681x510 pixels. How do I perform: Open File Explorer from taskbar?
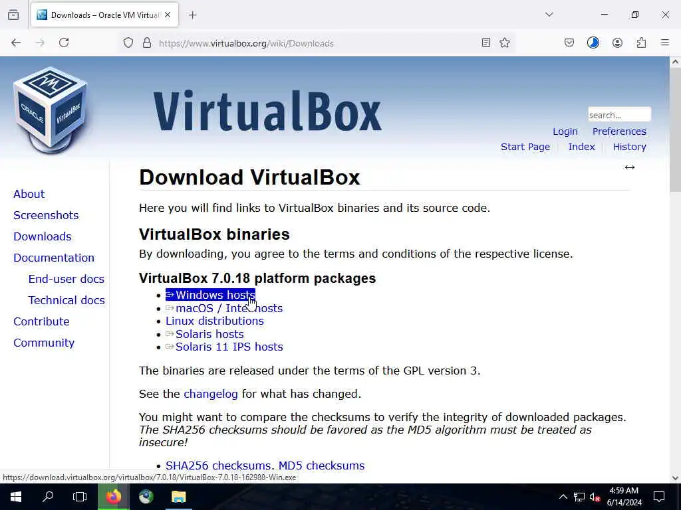coord(178,497)
